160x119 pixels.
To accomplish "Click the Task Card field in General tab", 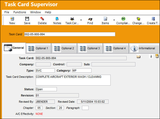I will click(x=81, y=58).
